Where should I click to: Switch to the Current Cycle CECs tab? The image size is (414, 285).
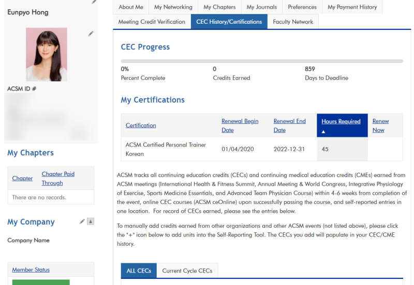pyautogui.click(x=187, y=271)
